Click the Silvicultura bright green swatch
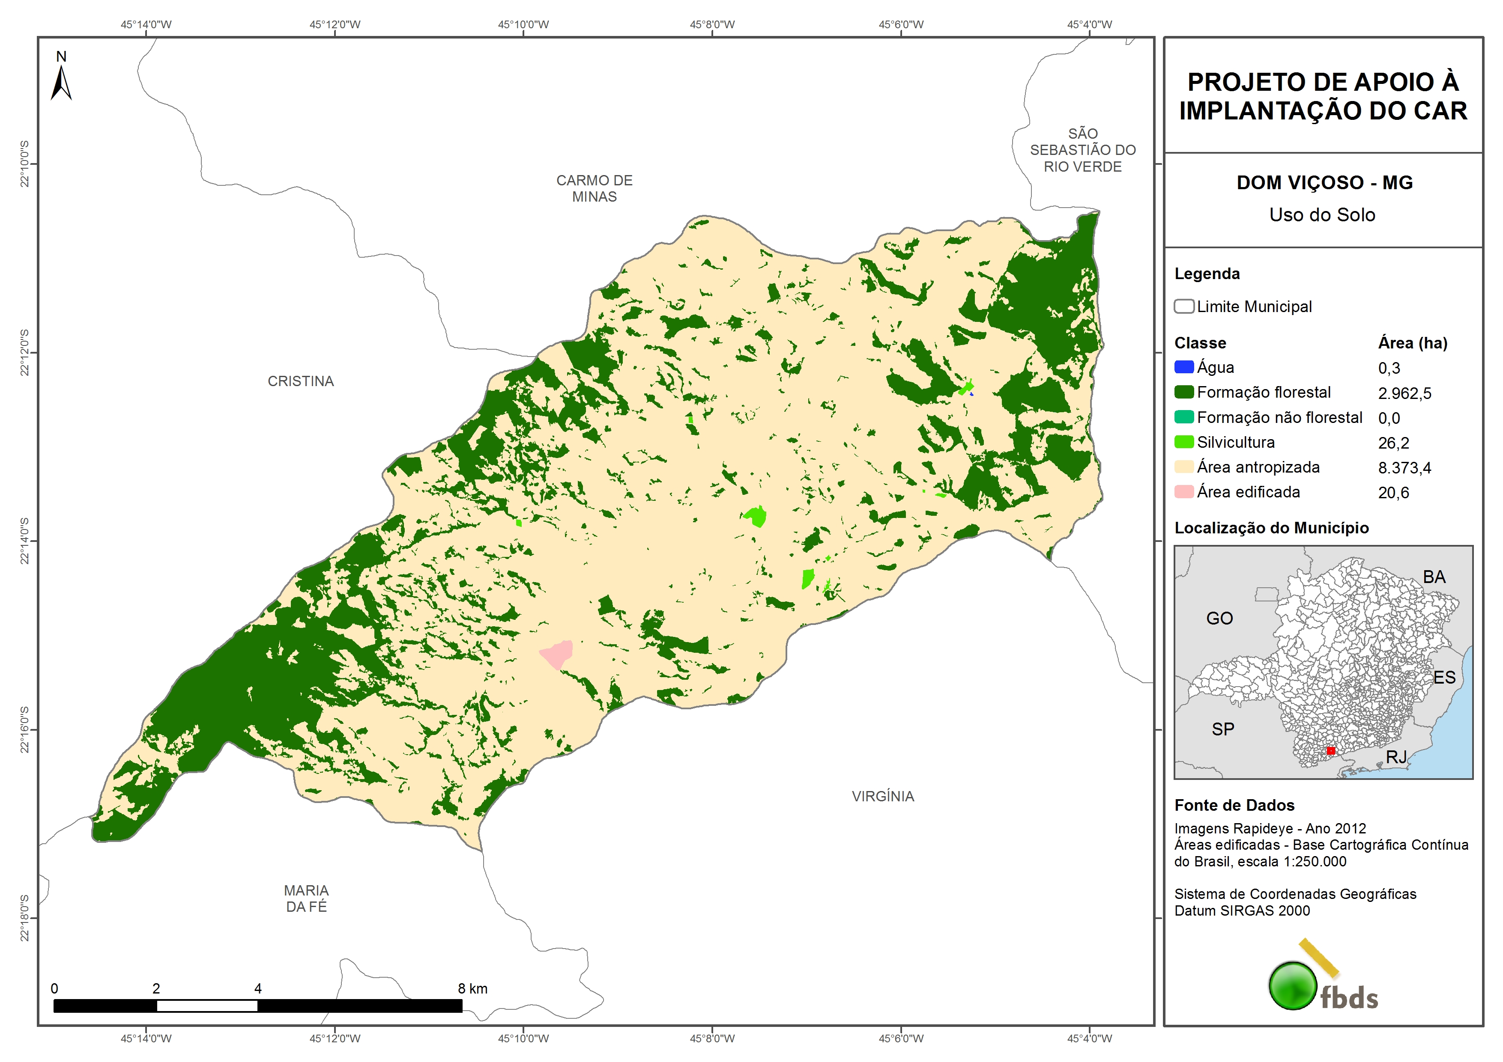 1183,442
